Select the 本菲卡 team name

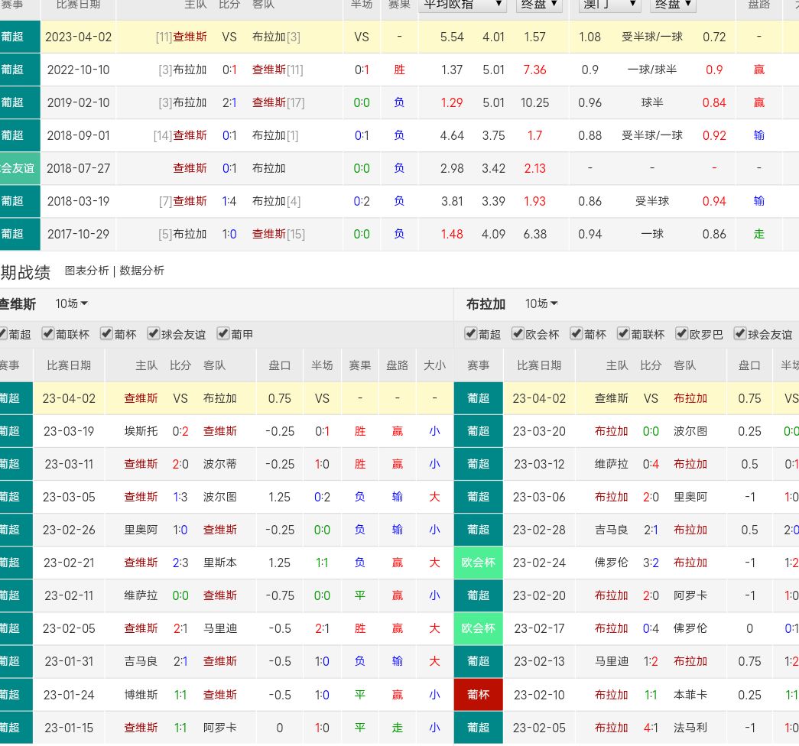click(x=690, y=695)
